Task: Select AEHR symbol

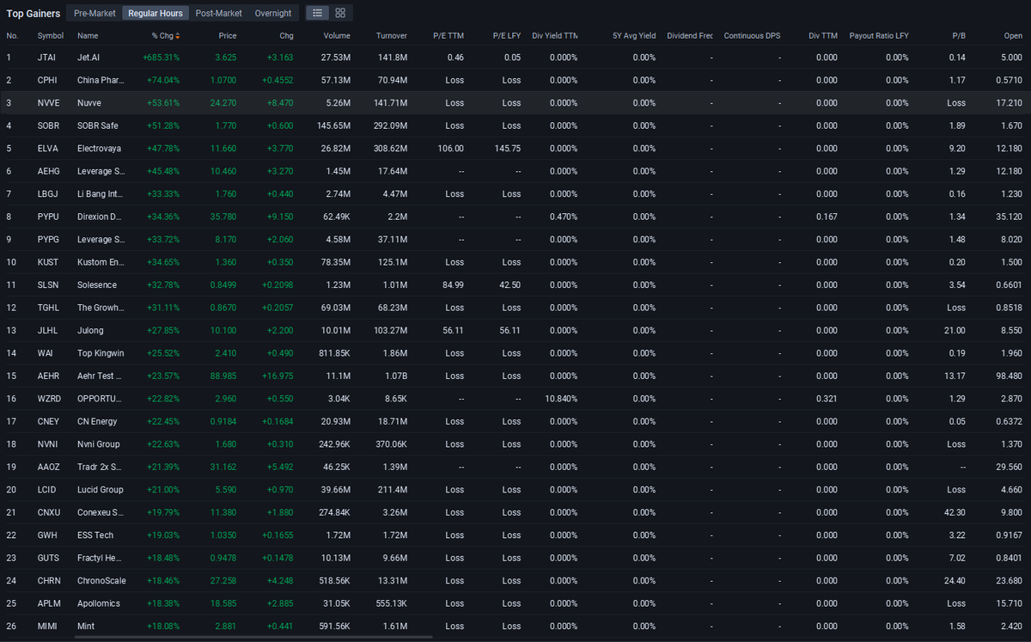Action: tap(49, 376)
